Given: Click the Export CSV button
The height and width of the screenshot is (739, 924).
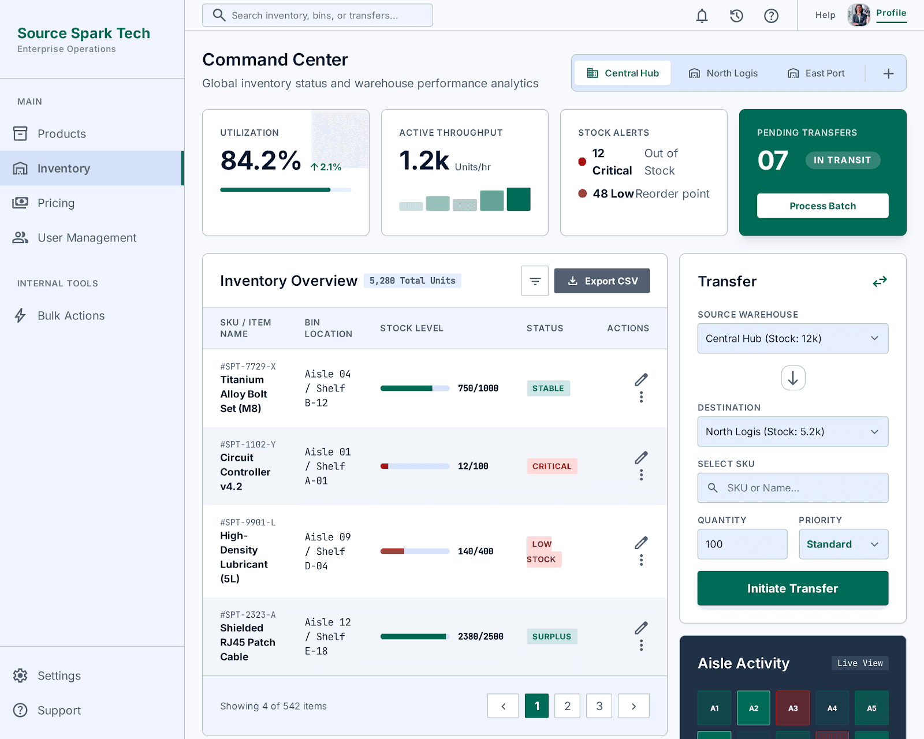Looking at the screenshot, I should pos(602,281).
